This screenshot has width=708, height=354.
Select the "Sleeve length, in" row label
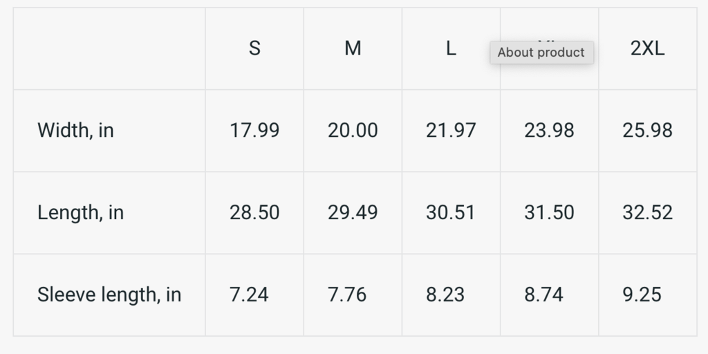[109, 295]
